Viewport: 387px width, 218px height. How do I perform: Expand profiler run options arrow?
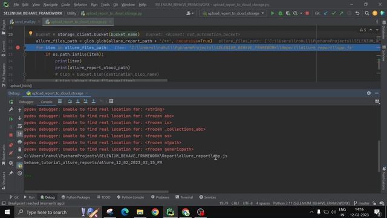coord(301,13)
